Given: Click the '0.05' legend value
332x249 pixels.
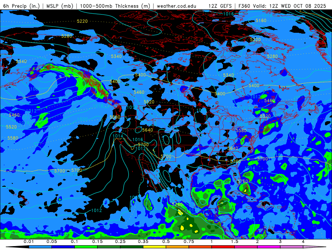Looking at the screenshot, I should [x=51, y=242].
